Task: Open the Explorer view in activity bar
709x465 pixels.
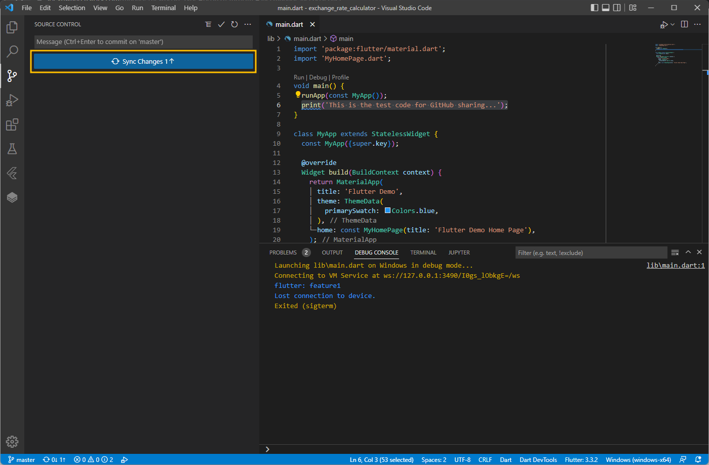Action: pyautogui.click(x=12, y=27)
